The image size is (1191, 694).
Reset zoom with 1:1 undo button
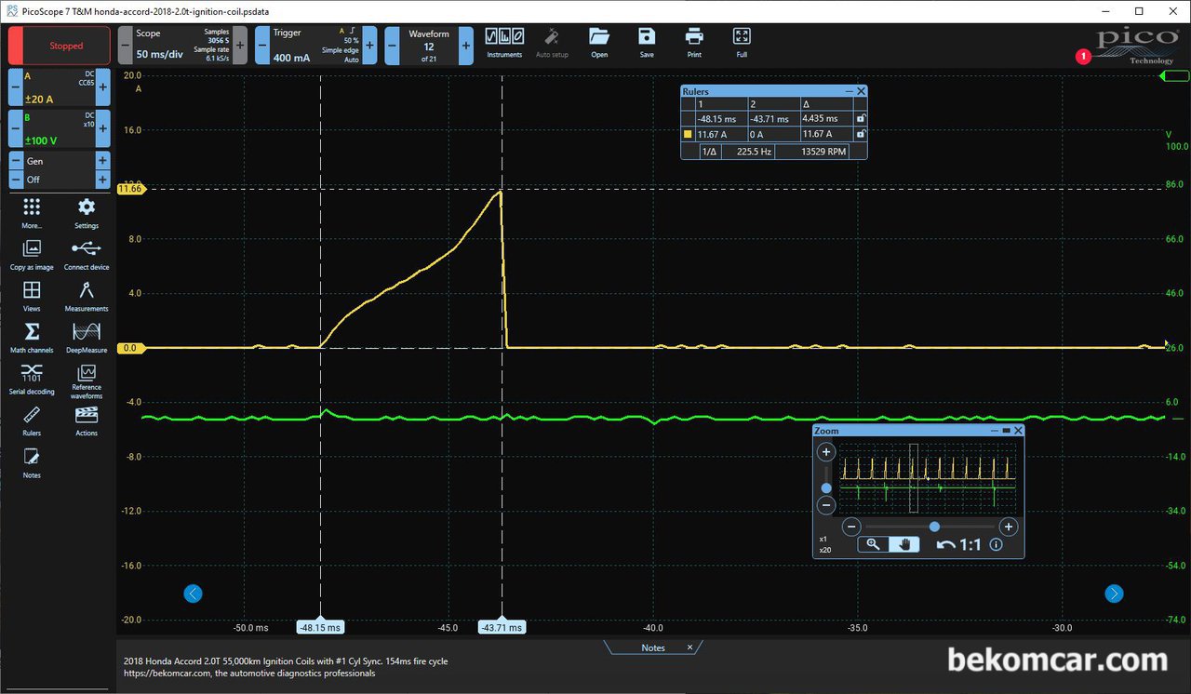(x=958, y=544)
